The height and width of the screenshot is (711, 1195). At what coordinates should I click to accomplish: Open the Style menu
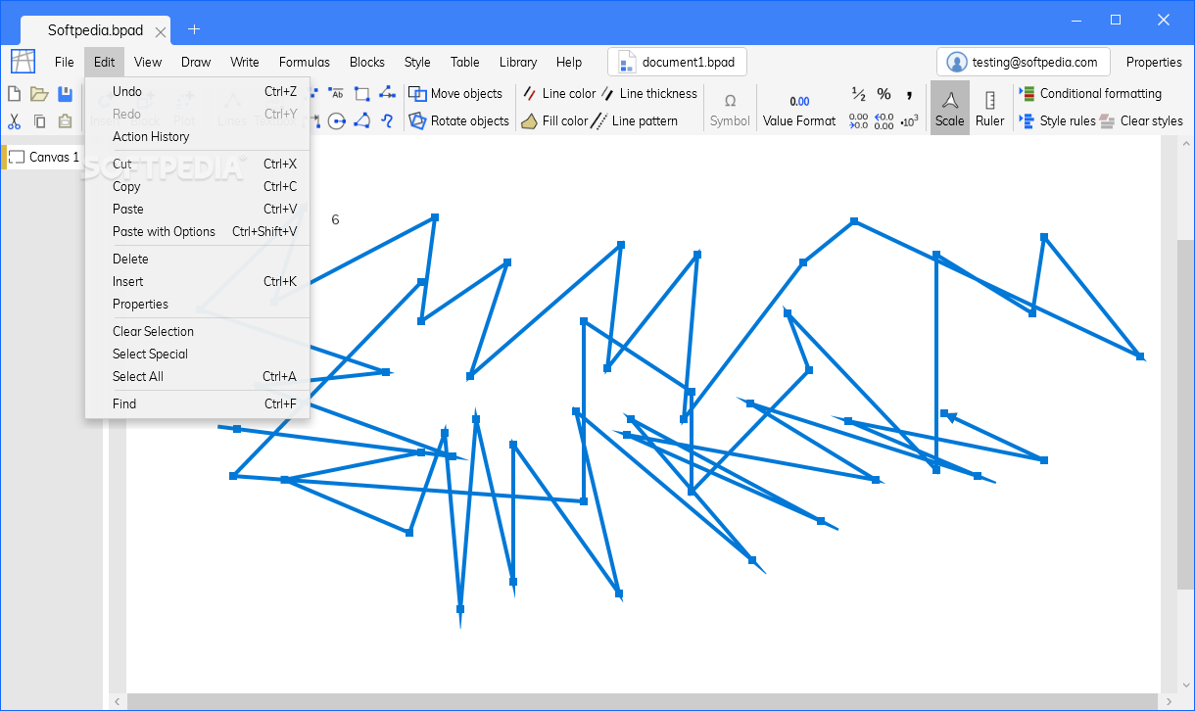(417, 62)
